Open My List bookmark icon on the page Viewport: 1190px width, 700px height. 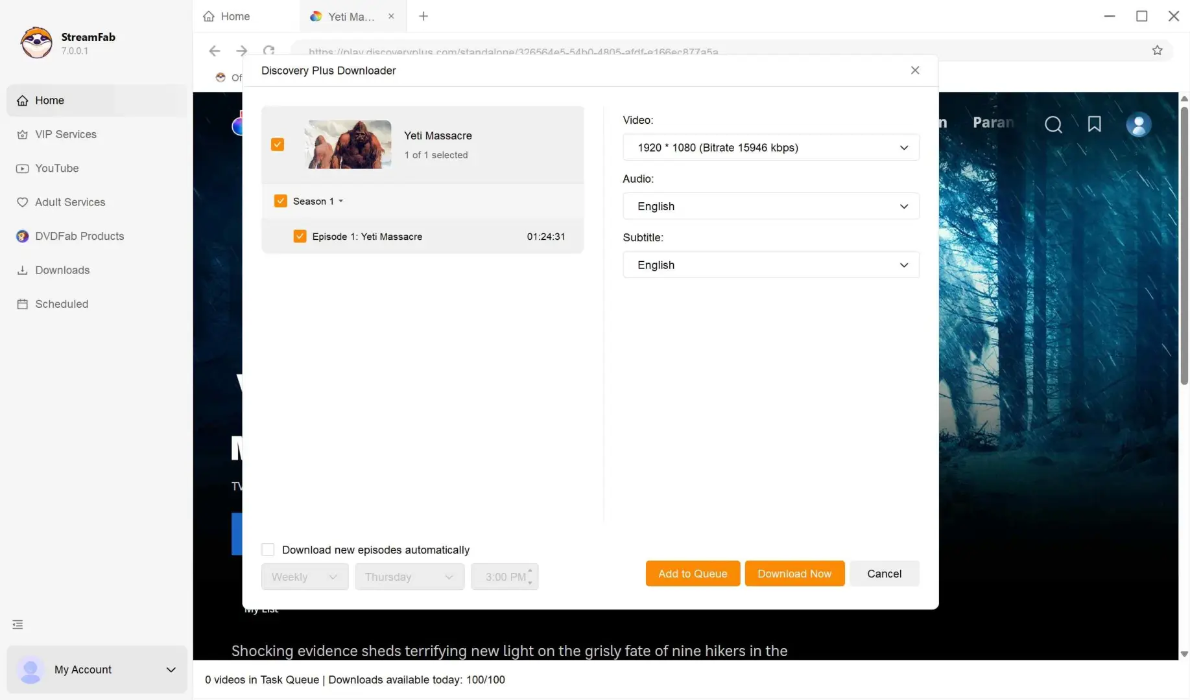pyautogui.click(x=1095, y=124)
